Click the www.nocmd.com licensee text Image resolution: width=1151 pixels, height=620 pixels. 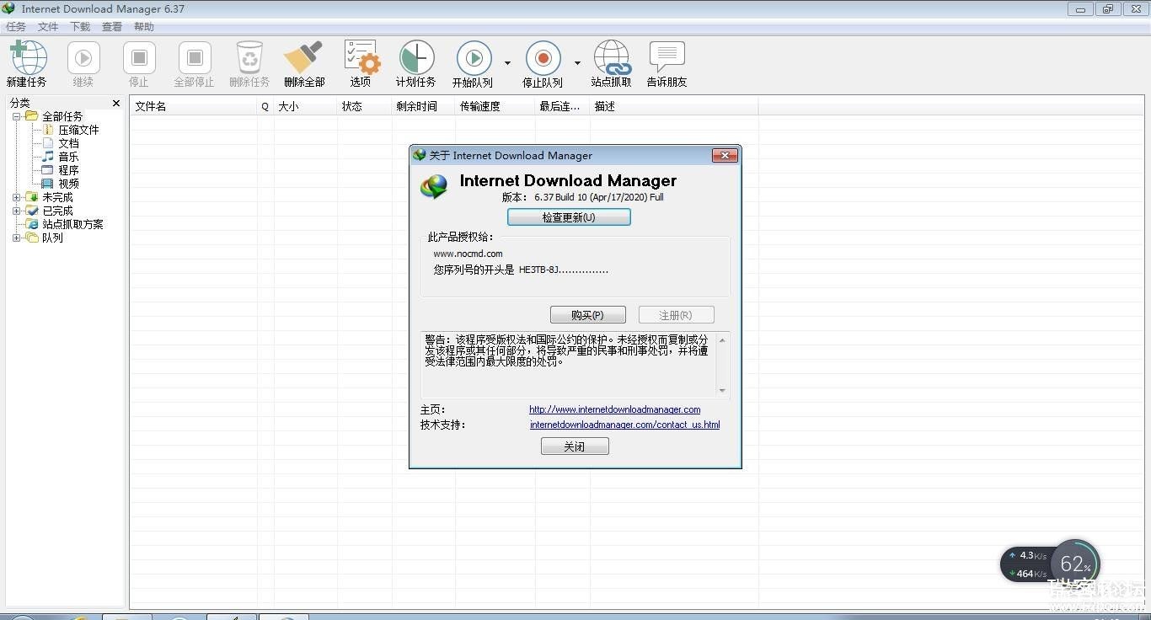pos(468,254)
